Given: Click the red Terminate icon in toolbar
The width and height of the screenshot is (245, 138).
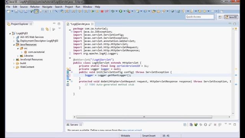Looking at the screenshot, I should point(102,11).
